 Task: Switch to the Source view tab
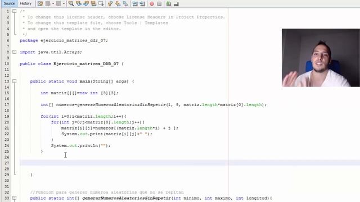9,3
